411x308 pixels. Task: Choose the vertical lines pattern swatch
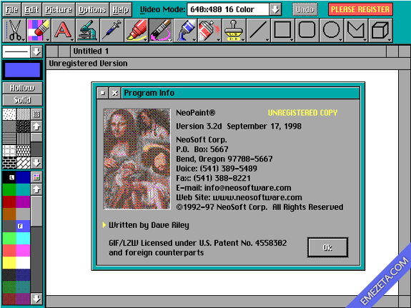(x=23, y=139)
